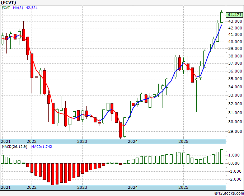This screenshot has width=244, height=196.
Task: Click 2022 on the price chart time axis
Action: [x=32, y=141]
